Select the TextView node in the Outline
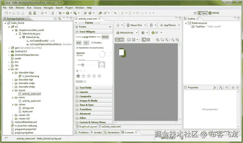243x143 pixels. pos(206,26)
